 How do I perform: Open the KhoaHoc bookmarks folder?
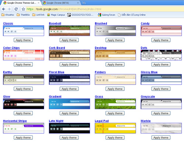(x=8, y=15)
